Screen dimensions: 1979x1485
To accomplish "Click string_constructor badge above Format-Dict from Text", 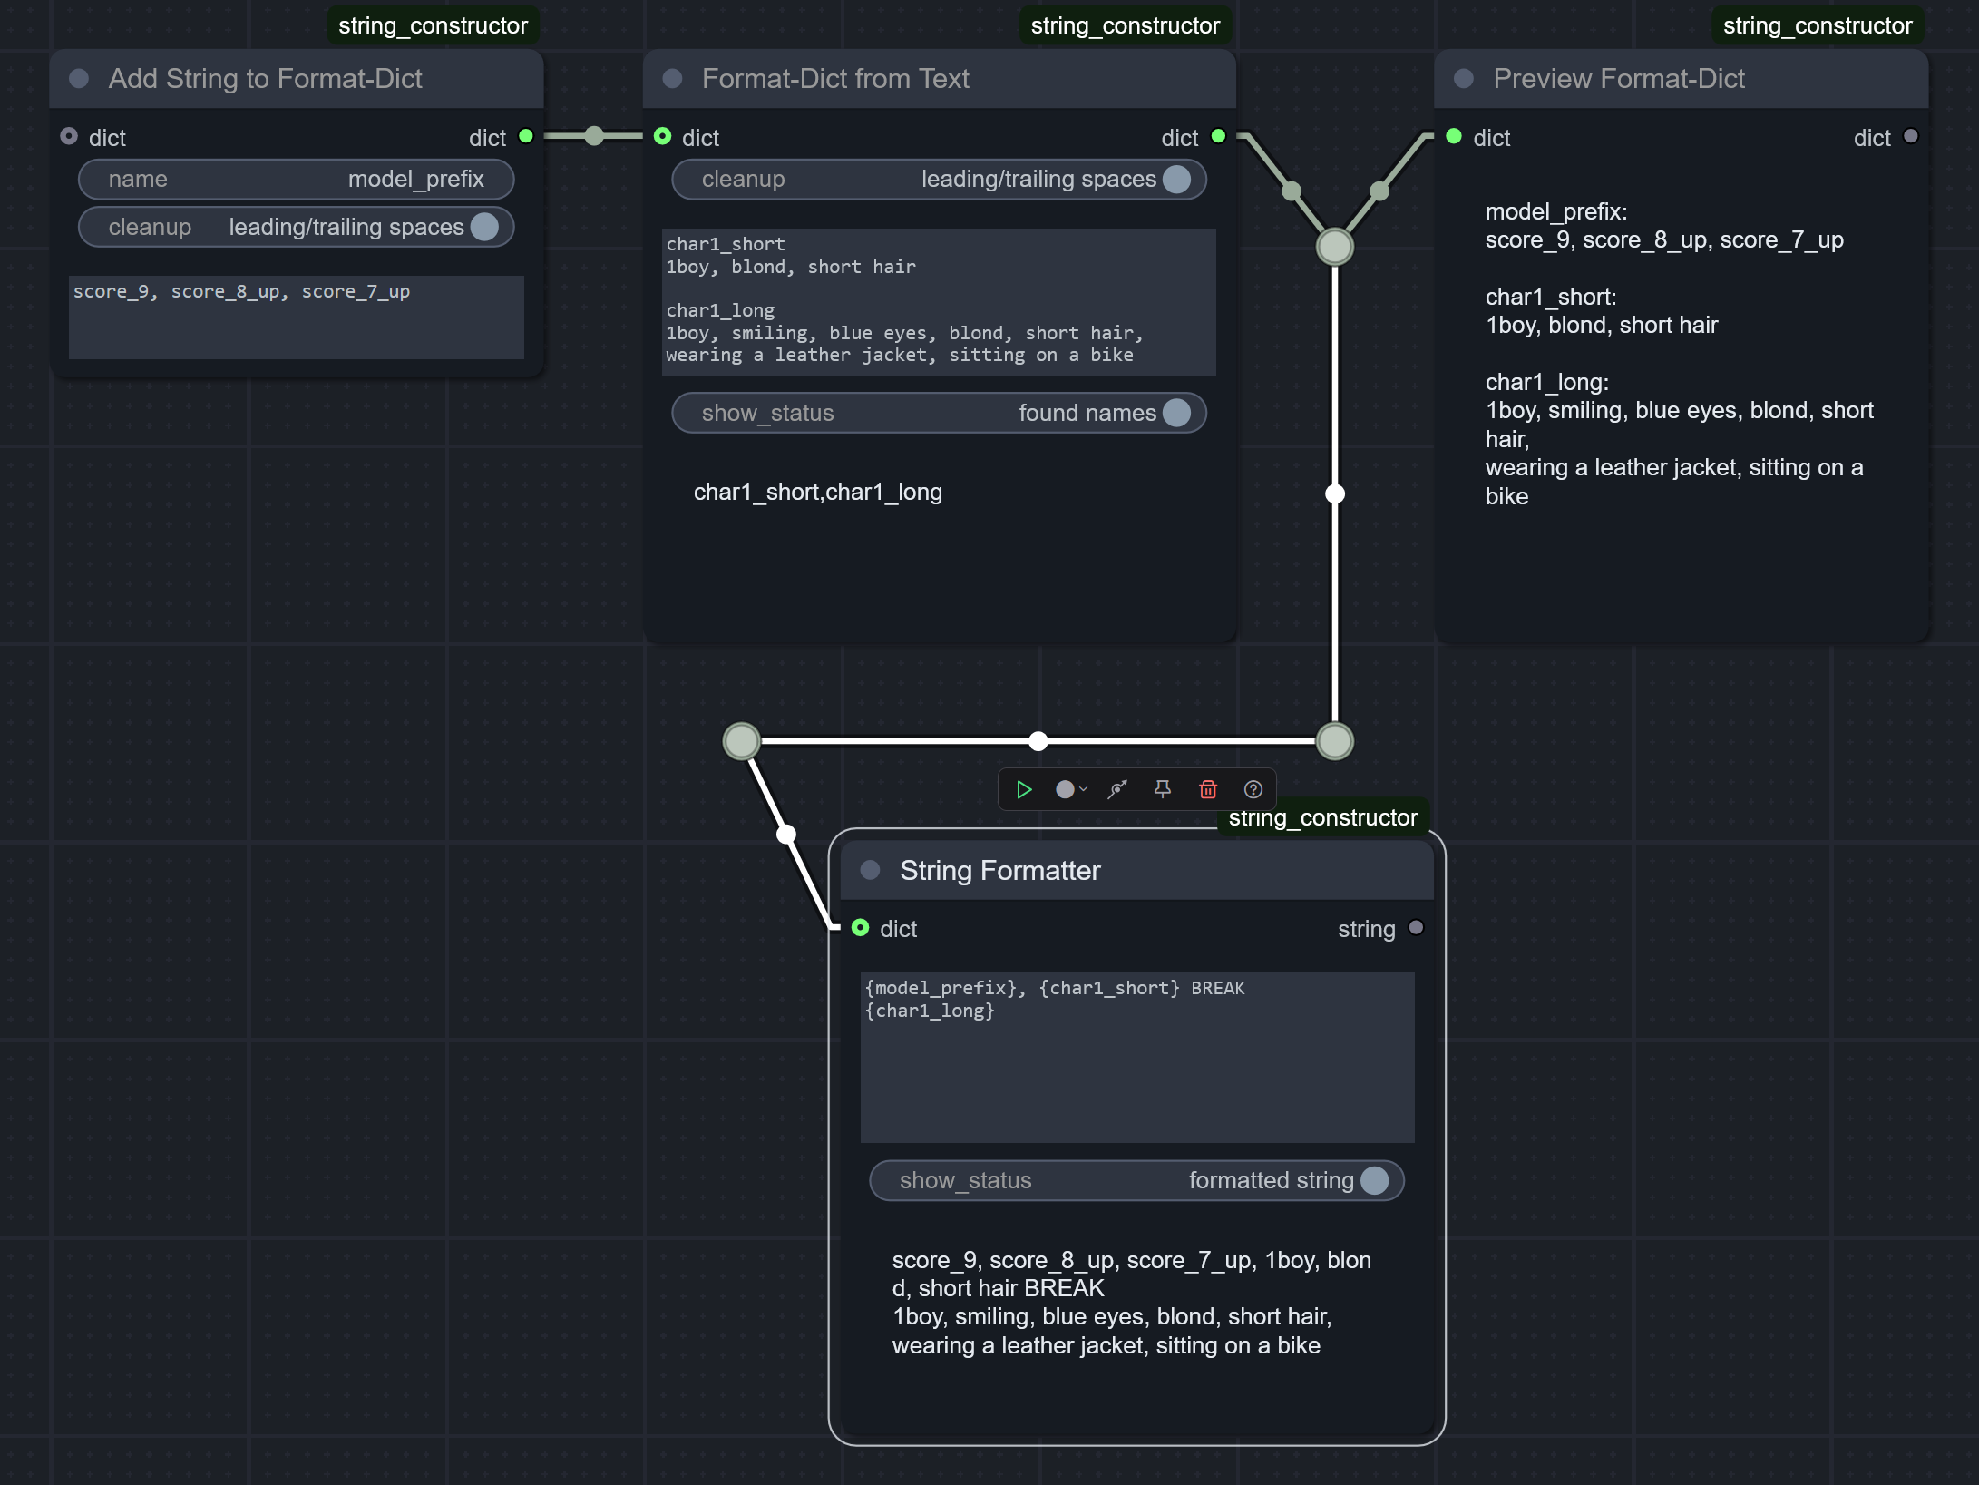I will [x=1126, y=25].
